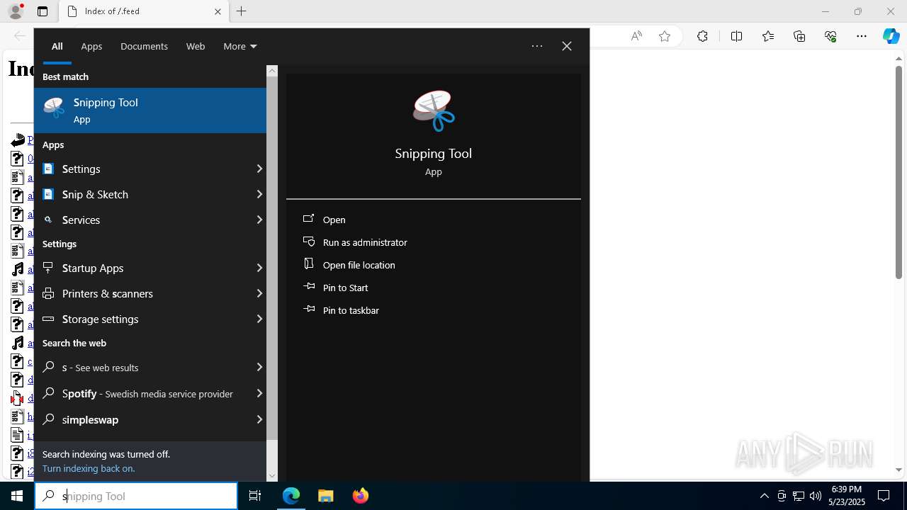Switch to the Apps search tab

click(91, 46)
